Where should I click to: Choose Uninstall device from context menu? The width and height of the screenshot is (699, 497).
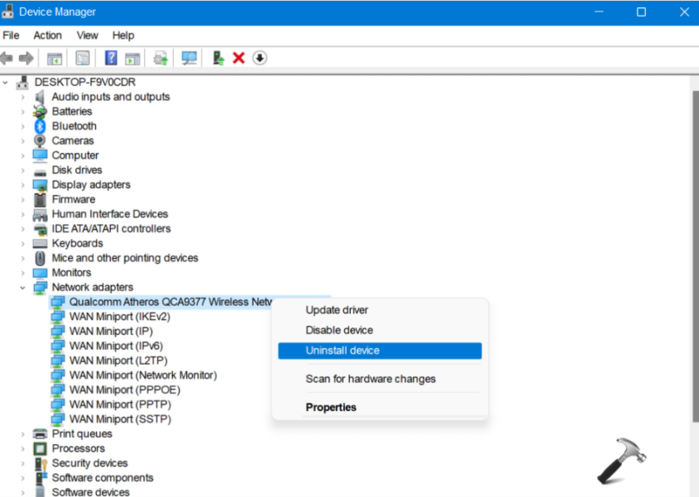pos(342,351)
